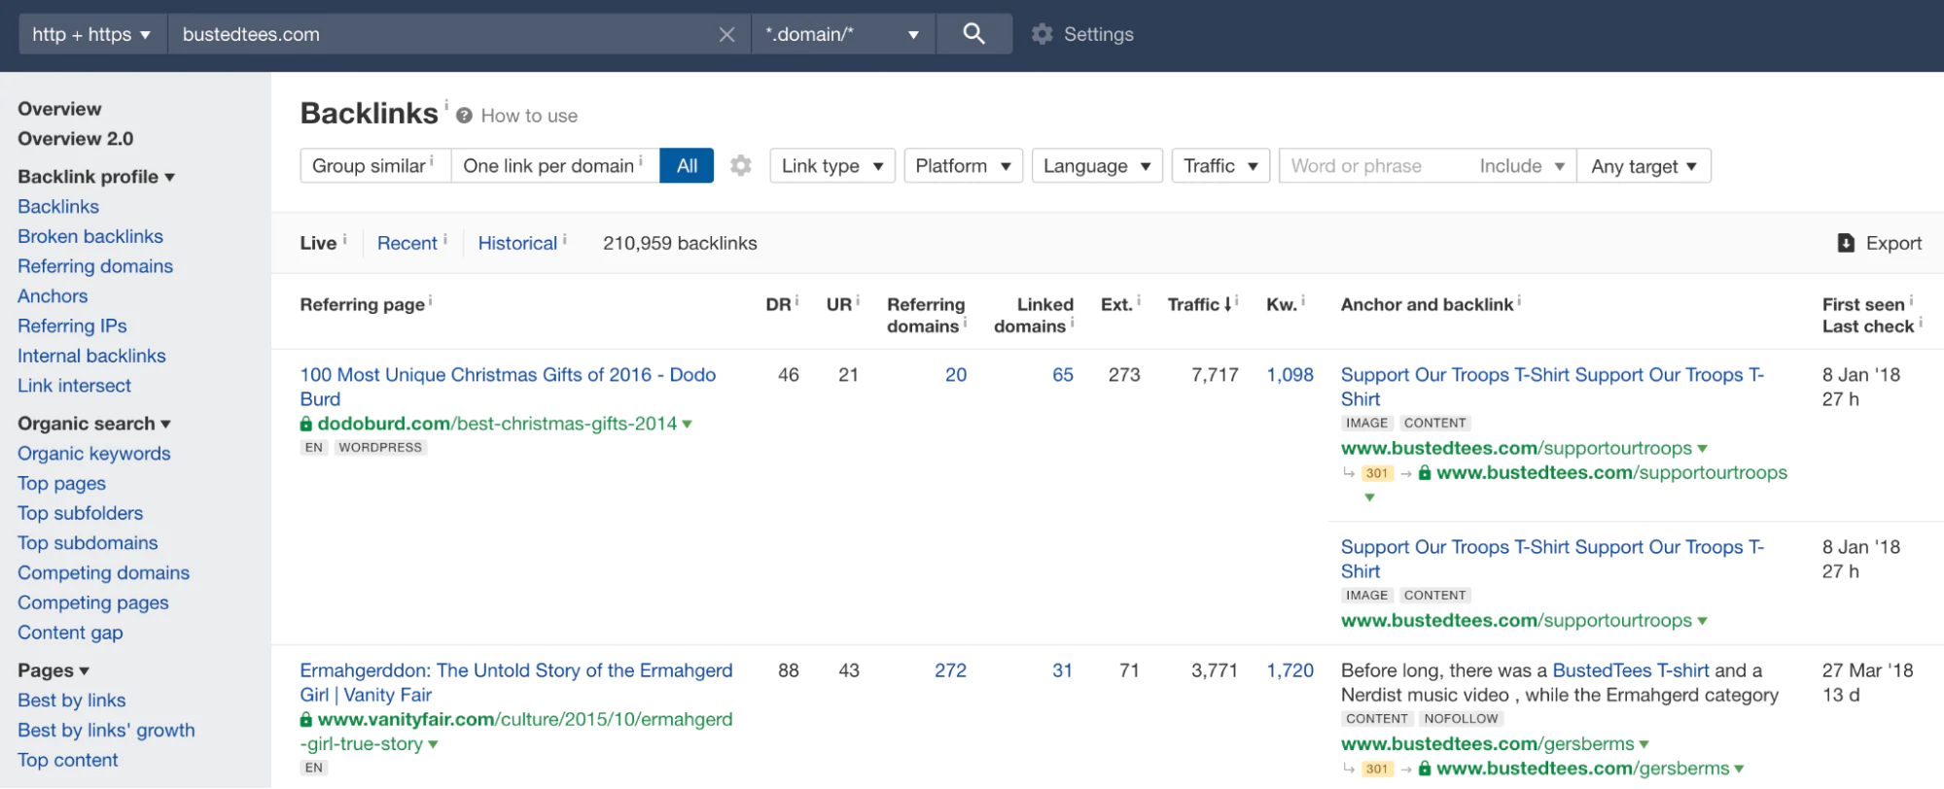Click green lock icon beside dodoburd.com

[x=306, y=424]
